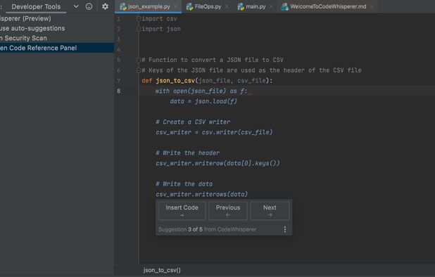
Task: Click the suggested 'data = json.load(f)' line
Action: coord(203,101)
